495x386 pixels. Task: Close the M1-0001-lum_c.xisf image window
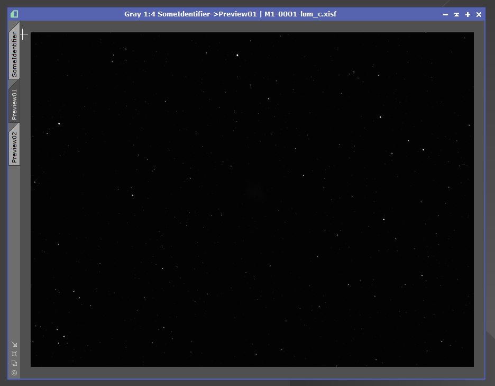coord(479,14)
